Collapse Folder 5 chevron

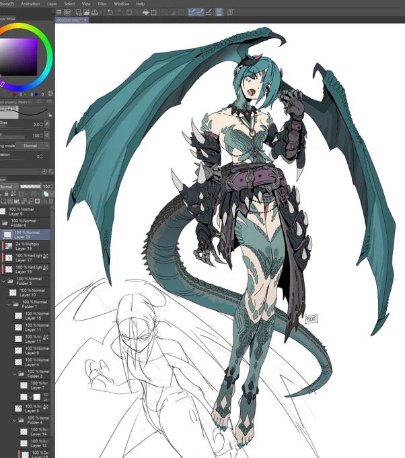(x=3, y=282)
